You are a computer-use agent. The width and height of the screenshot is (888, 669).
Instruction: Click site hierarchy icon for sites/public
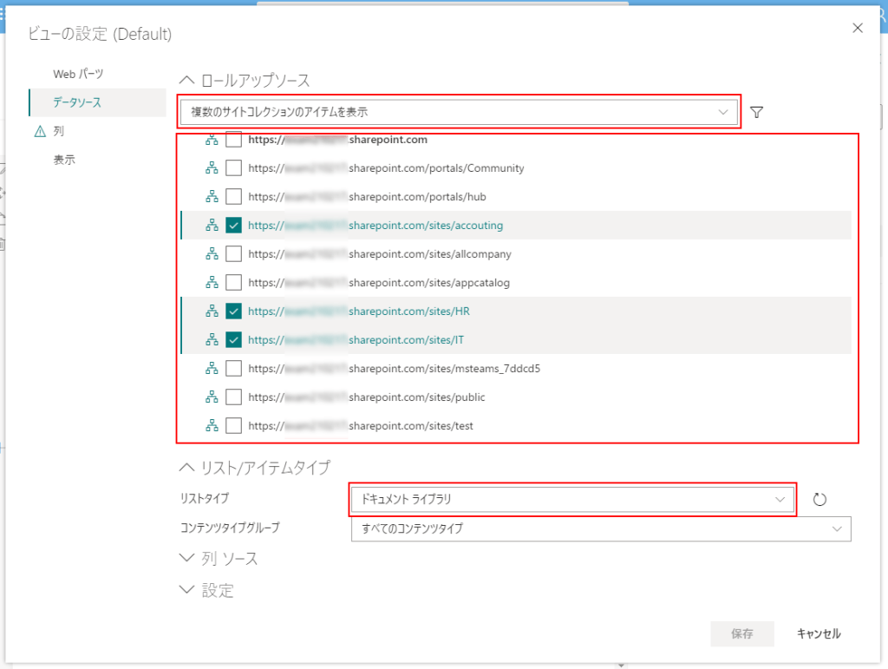pyautogui.click(x=212, y=397)
